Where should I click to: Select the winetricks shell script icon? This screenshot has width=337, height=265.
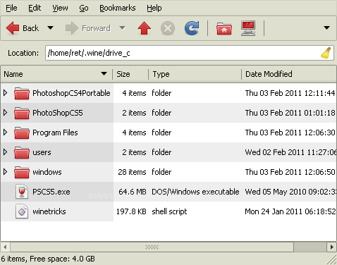[22, 211]
